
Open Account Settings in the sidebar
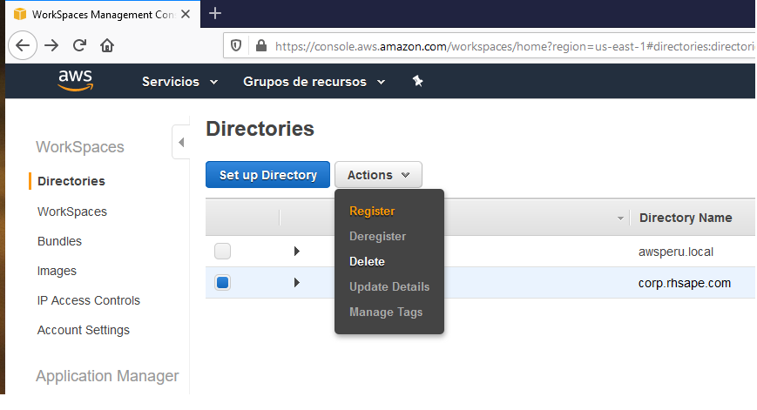[x=84, y=330]
